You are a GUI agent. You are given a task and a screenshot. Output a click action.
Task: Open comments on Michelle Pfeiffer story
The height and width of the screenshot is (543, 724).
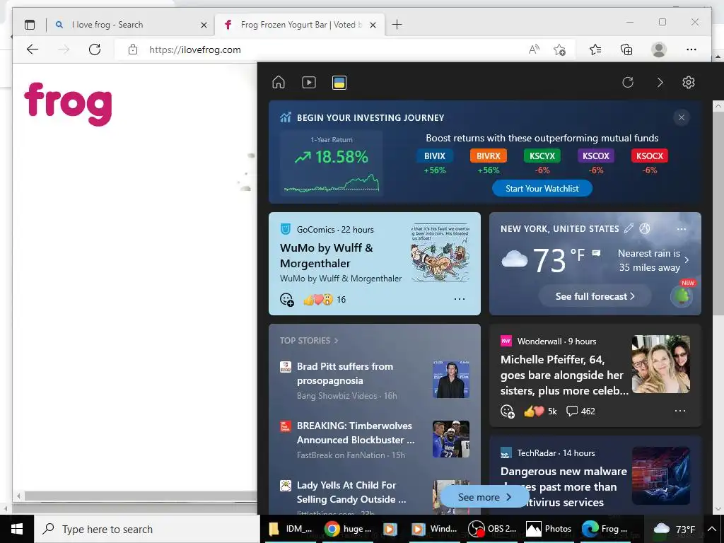coord(580,411)
